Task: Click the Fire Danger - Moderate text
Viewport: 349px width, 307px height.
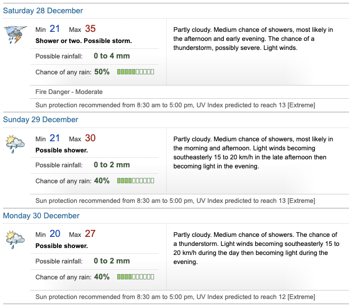Action: pos(69,92)
